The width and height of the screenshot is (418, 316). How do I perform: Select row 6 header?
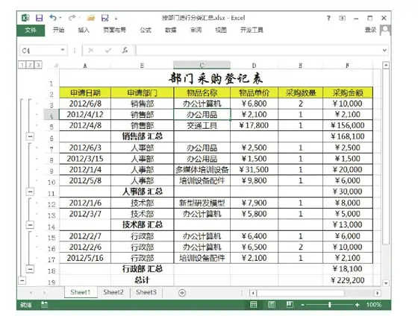pos(52,136)
